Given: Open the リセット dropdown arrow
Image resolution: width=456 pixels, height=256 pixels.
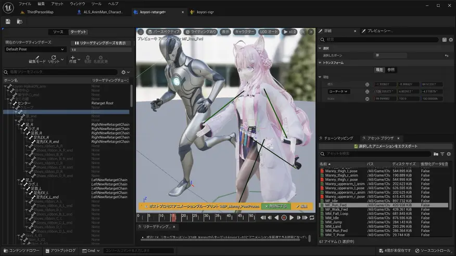Looking at the screenshot, I should point(62,60).
